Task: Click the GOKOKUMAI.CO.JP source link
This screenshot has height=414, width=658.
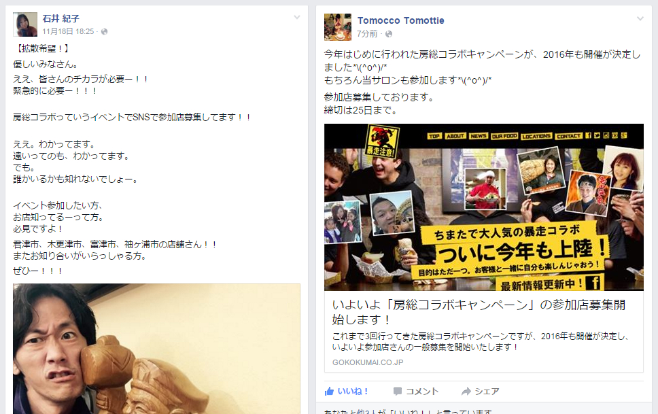Action: (368, 362)
